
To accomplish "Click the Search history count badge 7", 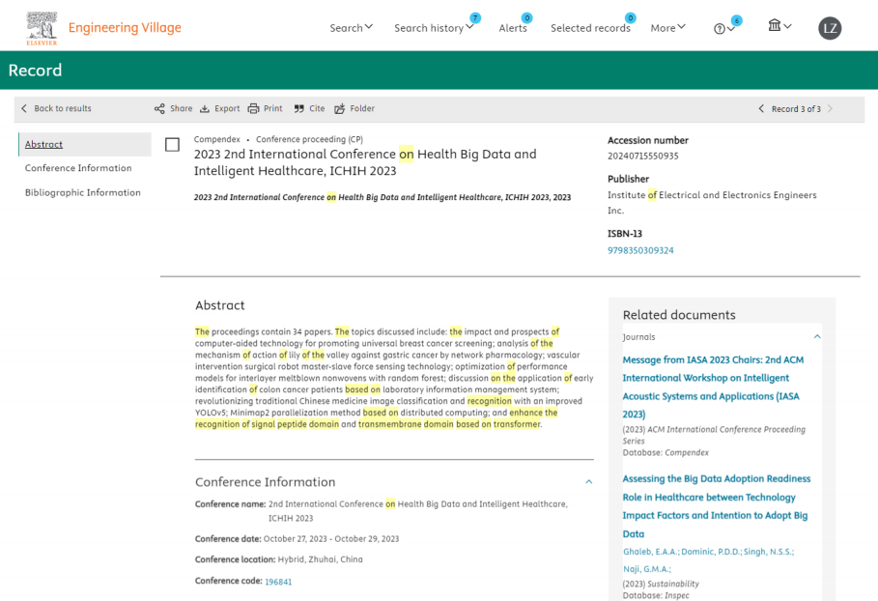I will 475,18.
